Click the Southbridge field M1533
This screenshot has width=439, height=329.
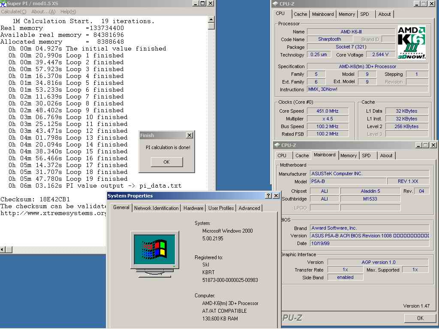(370, 199)
